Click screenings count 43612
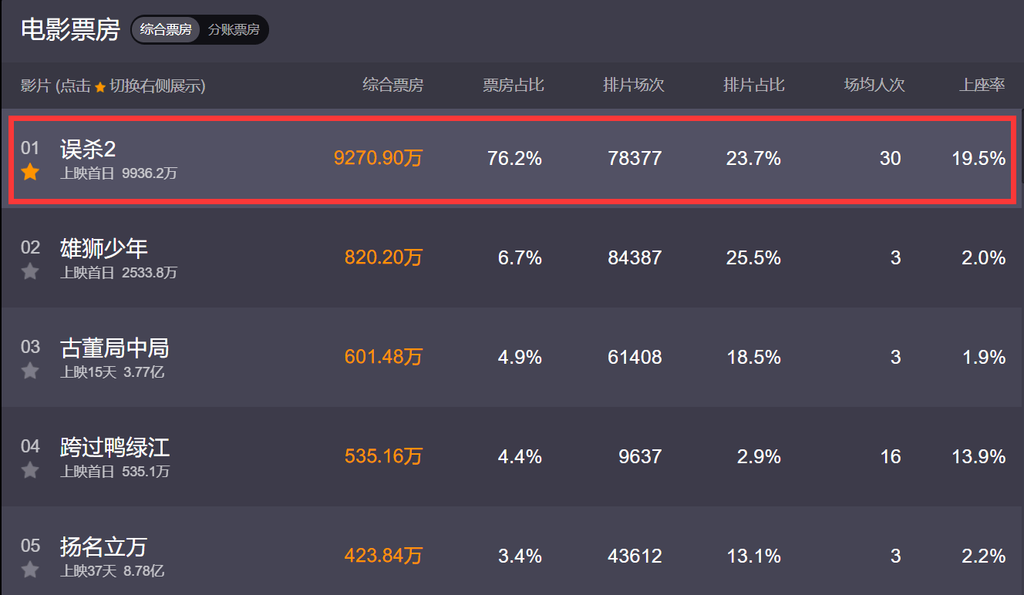The height and width of the screenshot is (595, 1024). (x=635, y=556)
